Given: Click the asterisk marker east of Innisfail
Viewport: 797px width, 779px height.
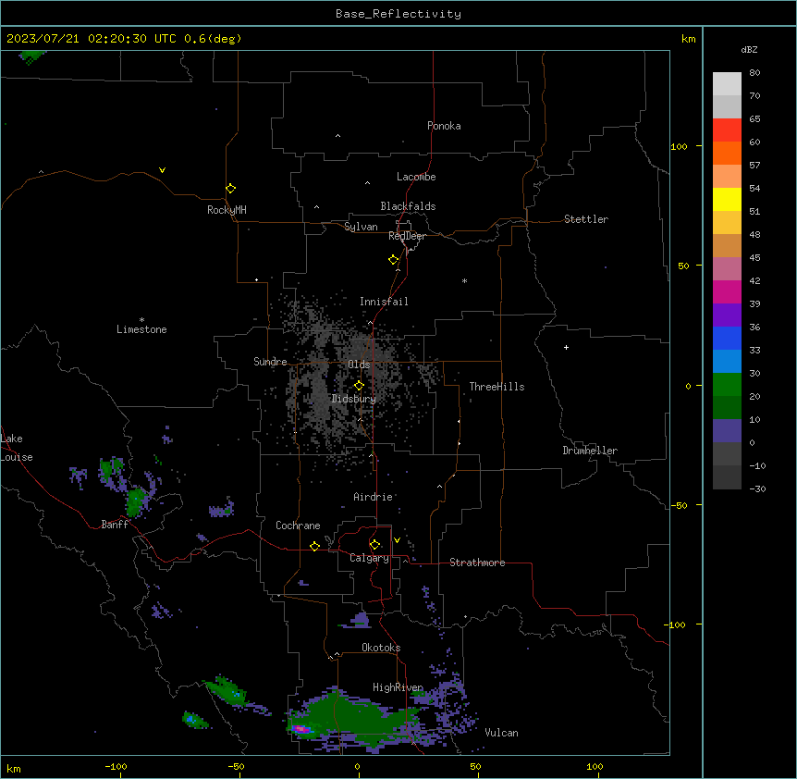Looking at the screenshot, I should coord(464,280).
